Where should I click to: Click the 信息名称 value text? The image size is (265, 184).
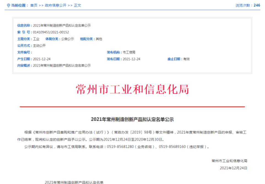tap(62, 26)
